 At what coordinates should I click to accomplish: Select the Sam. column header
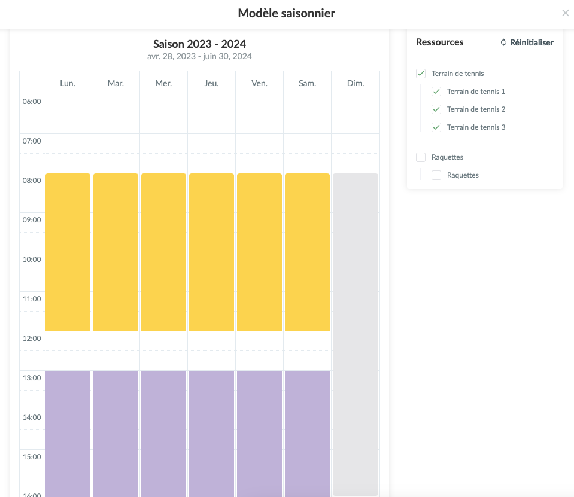(308, 83)
